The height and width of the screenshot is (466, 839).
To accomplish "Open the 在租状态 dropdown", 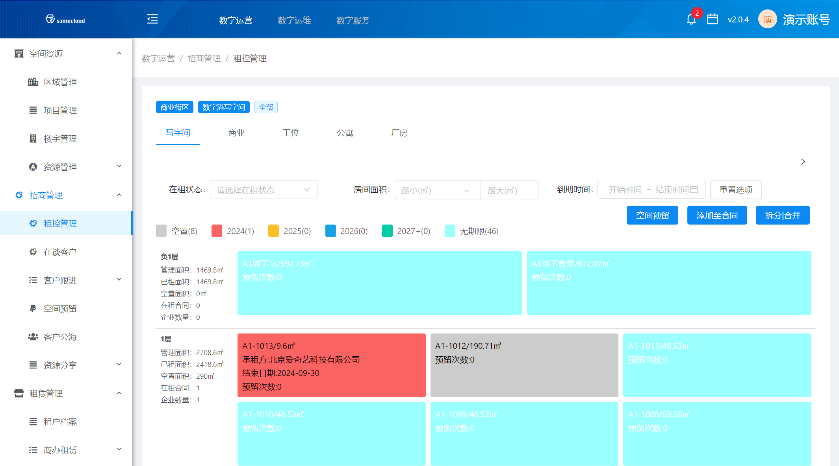I will tap(264, 190).
